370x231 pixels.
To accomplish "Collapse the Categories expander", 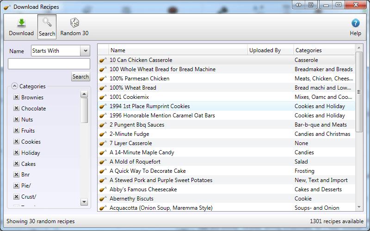I will point(14,86).
